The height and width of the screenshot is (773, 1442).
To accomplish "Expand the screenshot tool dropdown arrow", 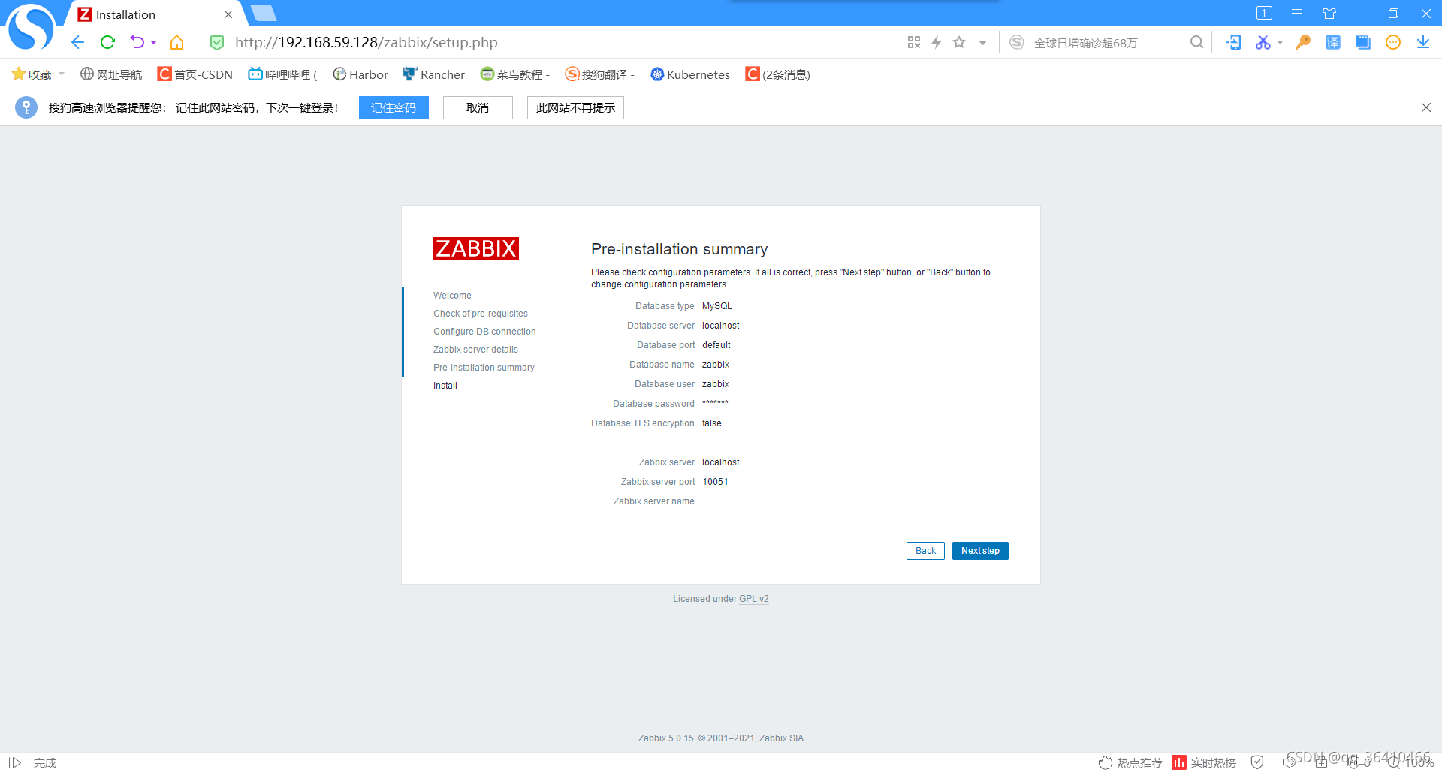I will click(1280, 43).
